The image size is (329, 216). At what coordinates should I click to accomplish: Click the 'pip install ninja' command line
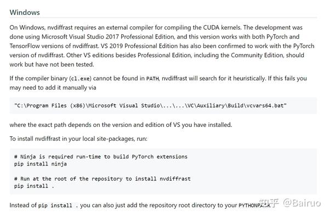41,164
